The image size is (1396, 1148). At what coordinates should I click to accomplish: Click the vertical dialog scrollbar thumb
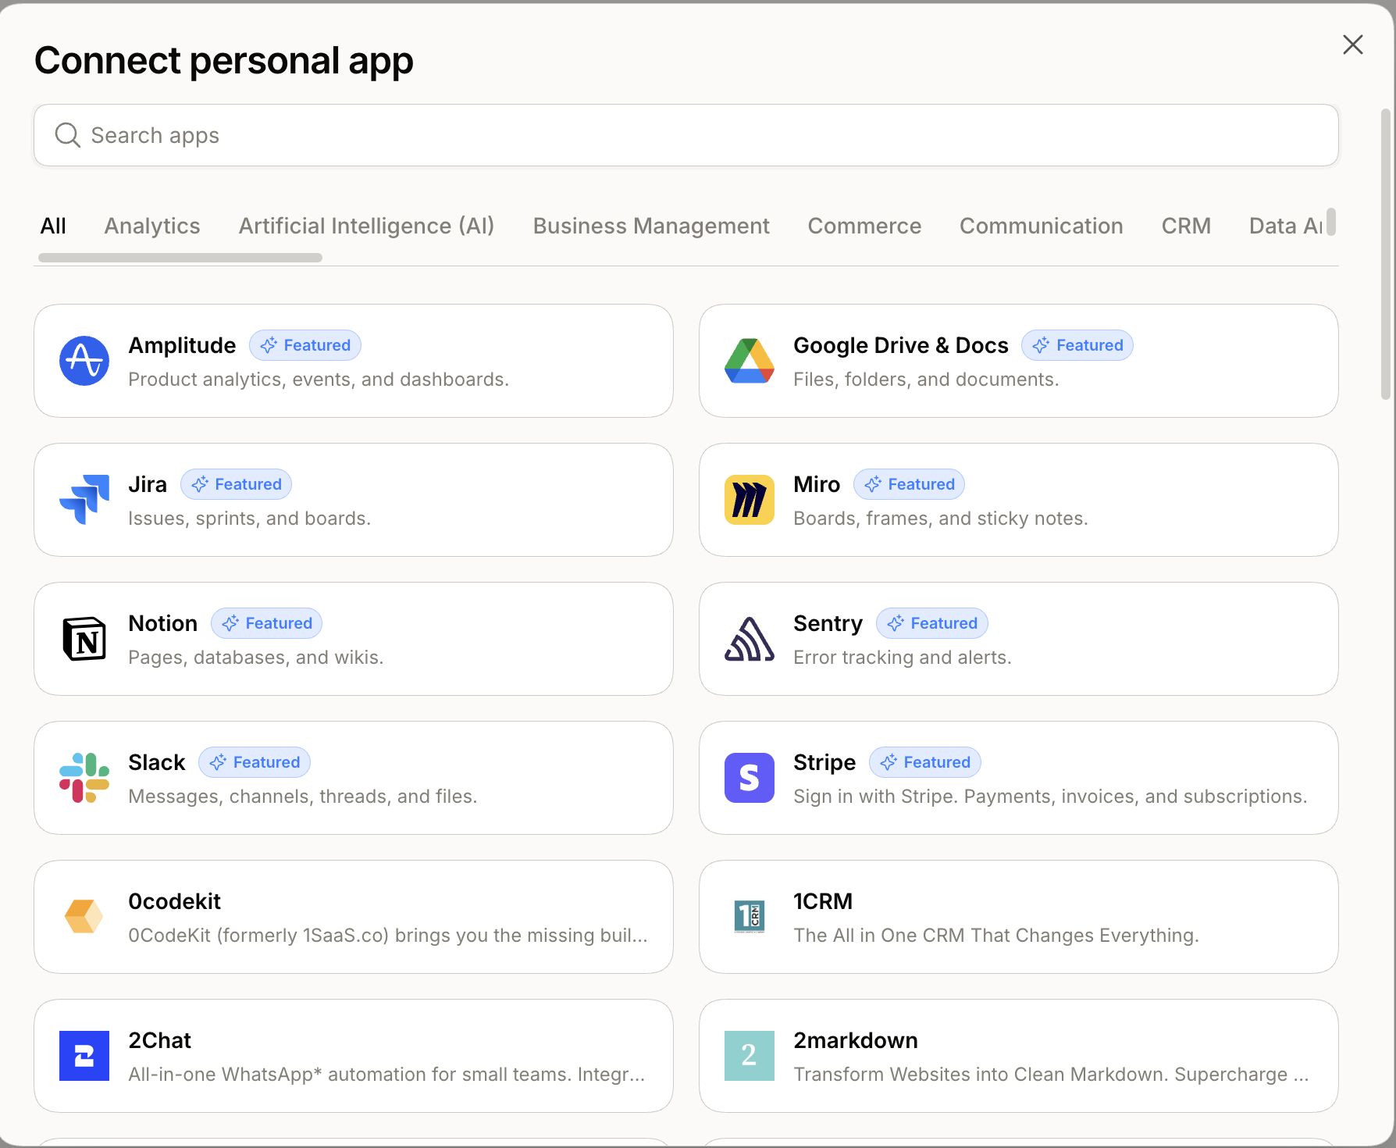pyautogui.click(x=1386, y=254)
